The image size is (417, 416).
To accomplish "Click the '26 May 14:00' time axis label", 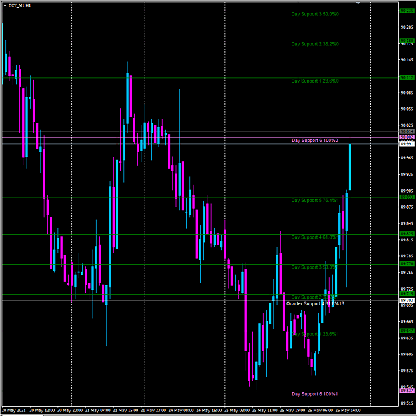I will coord(348,410).
